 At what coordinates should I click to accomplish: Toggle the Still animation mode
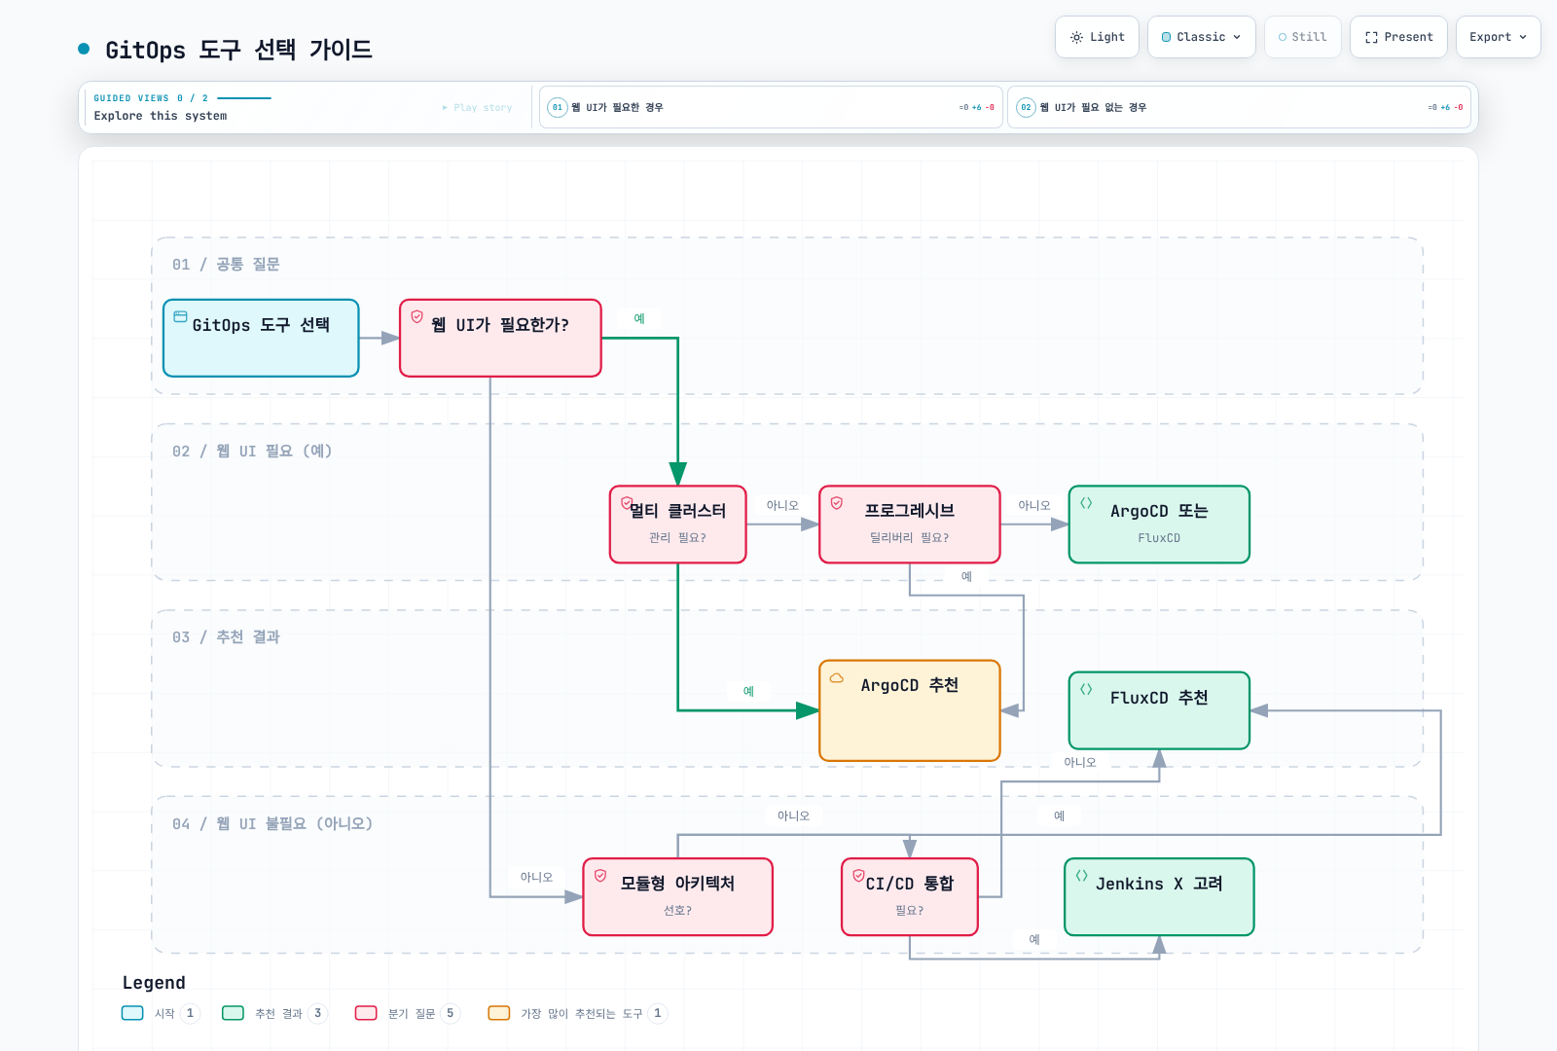[x=1302, y=37]
